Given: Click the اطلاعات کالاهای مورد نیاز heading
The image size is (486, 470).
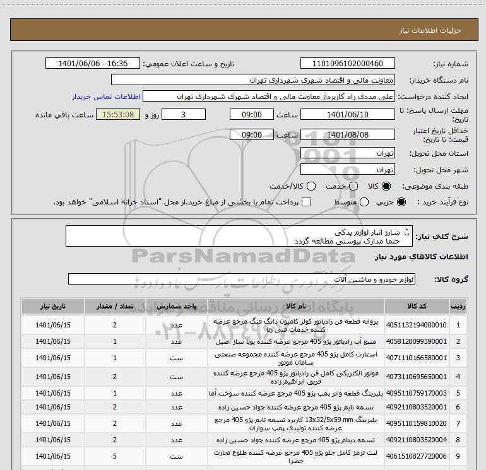Looking at the screenshot, I should (421, 257).
